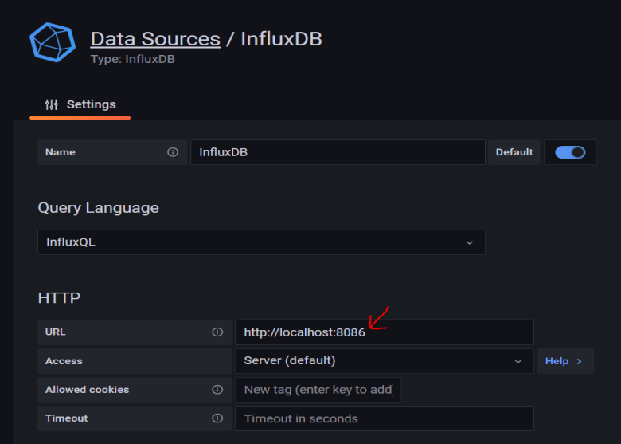Edit the URL field http://localhost:8086
621x444 pixels.
coord(385,332)
